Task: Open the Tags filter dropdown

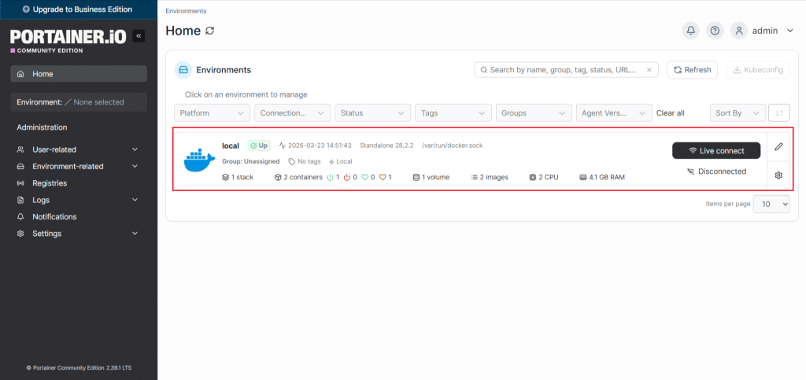Action: 453,113
